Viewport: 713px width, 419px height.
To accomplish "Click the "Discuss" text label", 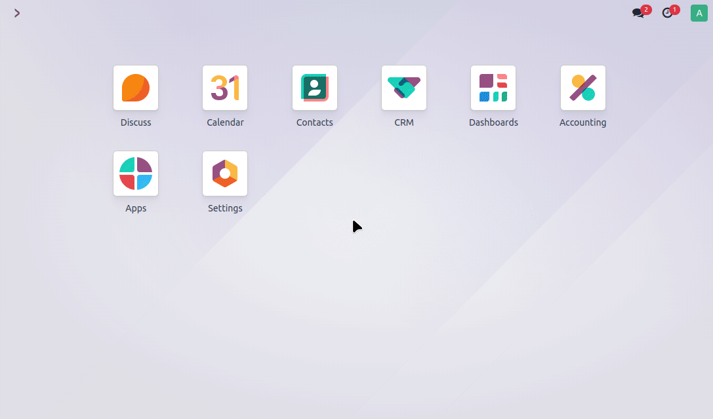I will pos(136,122).
